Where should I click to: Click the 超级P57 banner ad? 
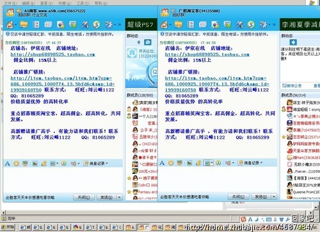141,24
